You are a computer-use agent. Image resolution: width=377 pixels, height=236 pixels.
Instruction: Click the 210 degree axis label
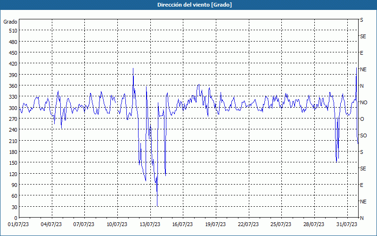pyautogui.click(x=13, y=141)
